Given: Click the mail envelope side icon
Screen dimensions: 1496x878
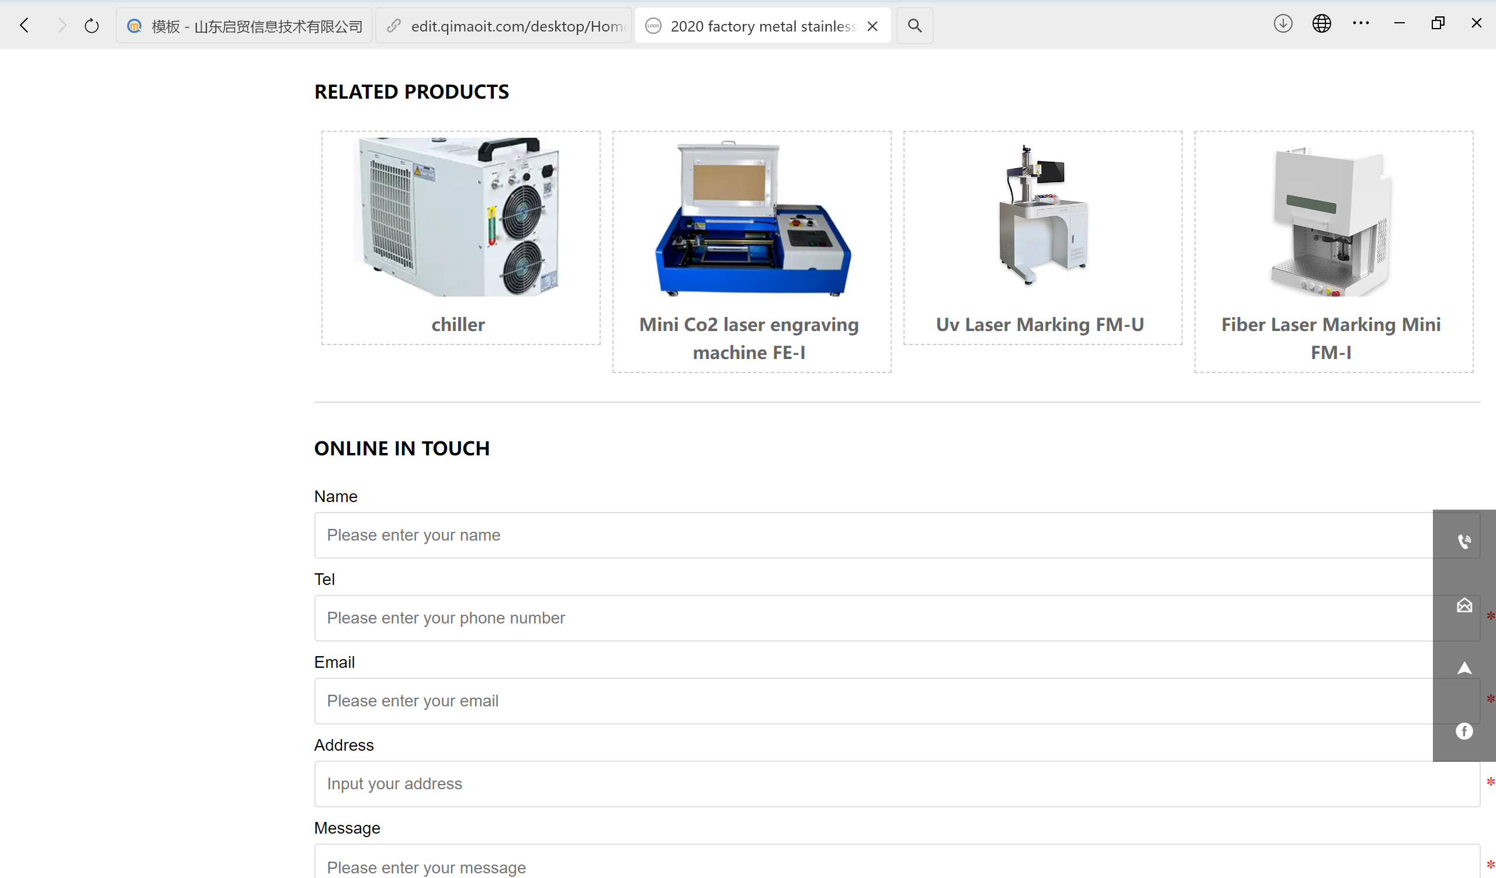Looking at the screenshot, I should pos(1463,605).
